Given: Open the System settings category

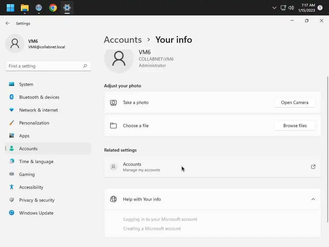Looking at the screenshot, I should [x=26, y=84].
